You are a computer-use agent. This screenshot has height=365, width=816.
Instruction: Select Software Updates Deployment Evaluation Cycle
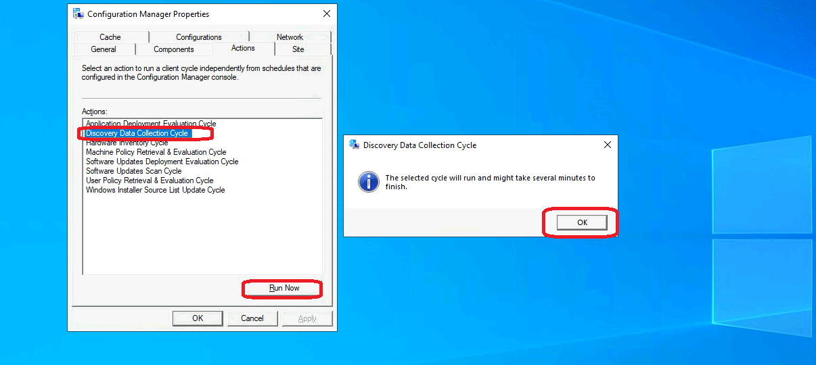point(162,162)
